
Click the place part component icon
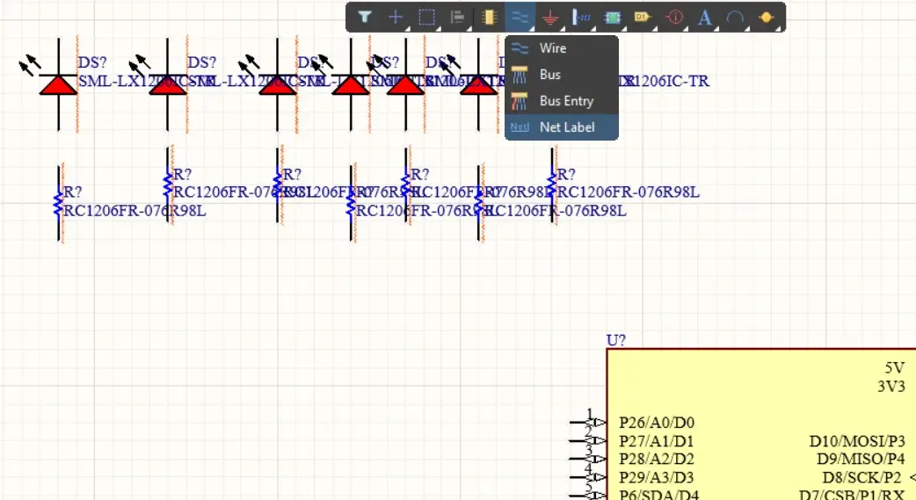(x=489, y=17)
